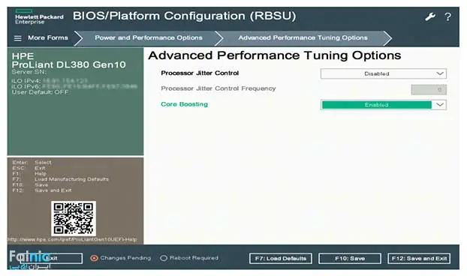This screenshot has height=276, width=467.
Task: Go to Power and Performance Options breadcrumb
Action: (x=149, y=37)
